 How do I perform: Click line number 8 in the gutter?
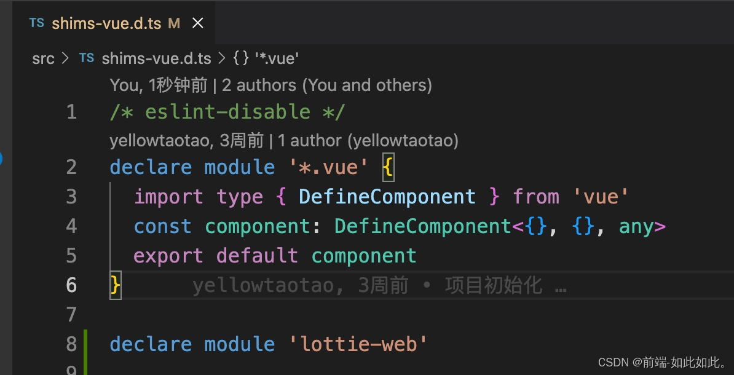71,344
